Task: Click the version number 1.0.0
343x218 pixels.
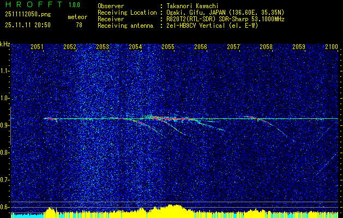Action: tap(74, 4)
